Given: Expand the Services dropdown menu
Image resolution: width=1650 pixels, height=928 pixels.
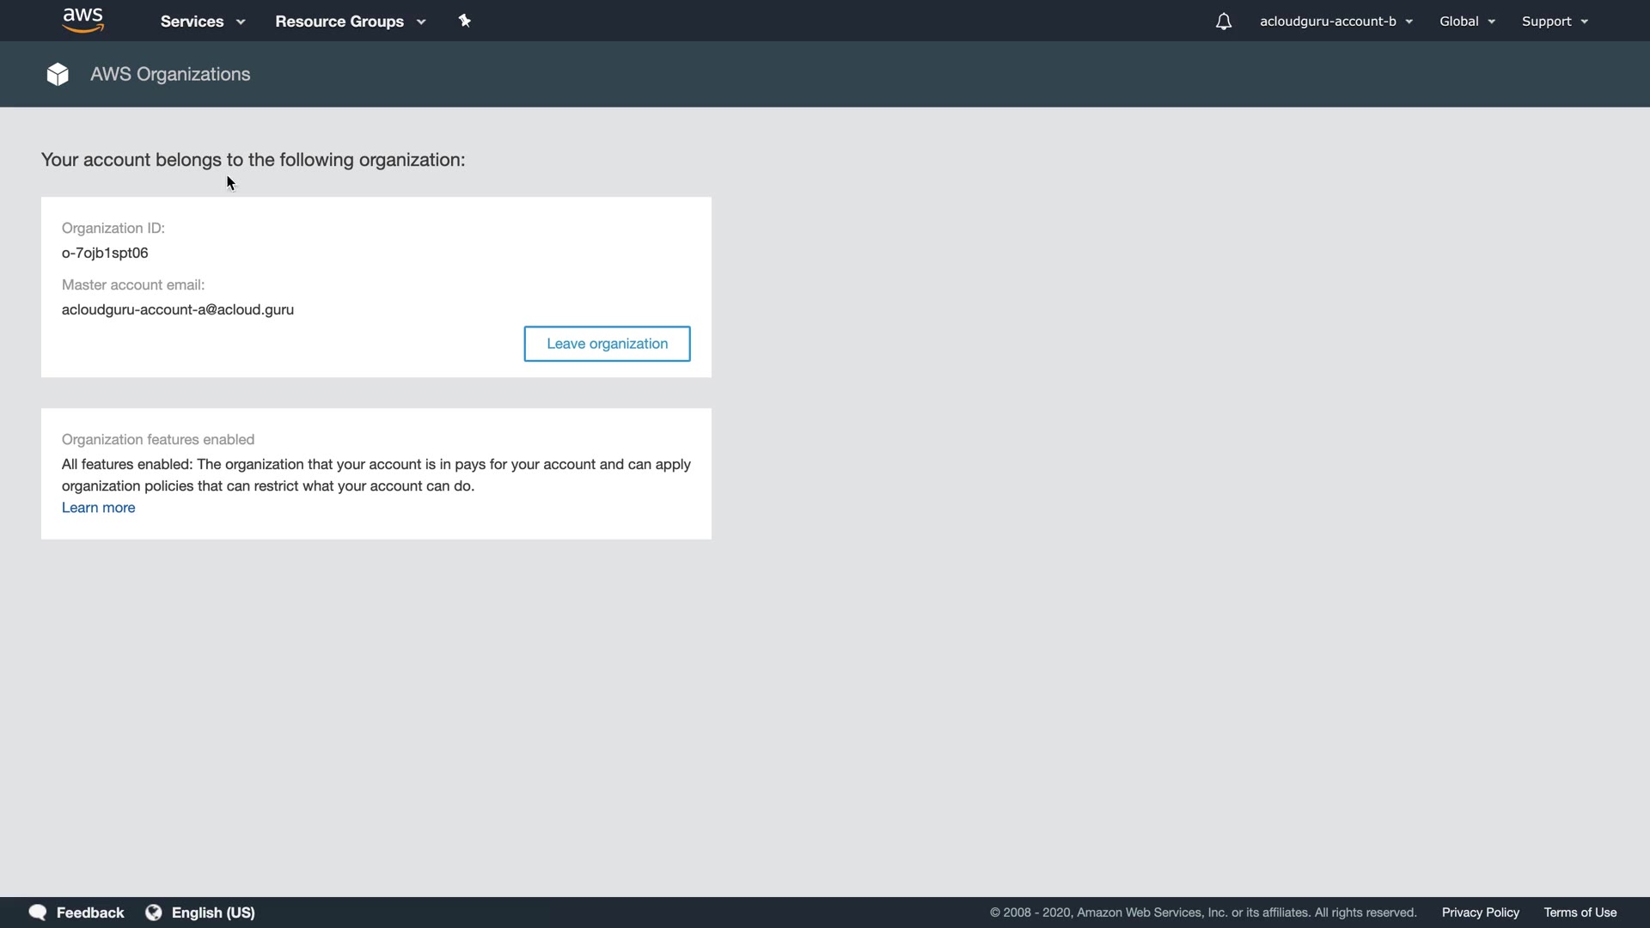Looking at the screenshot, I should (202, 21).
